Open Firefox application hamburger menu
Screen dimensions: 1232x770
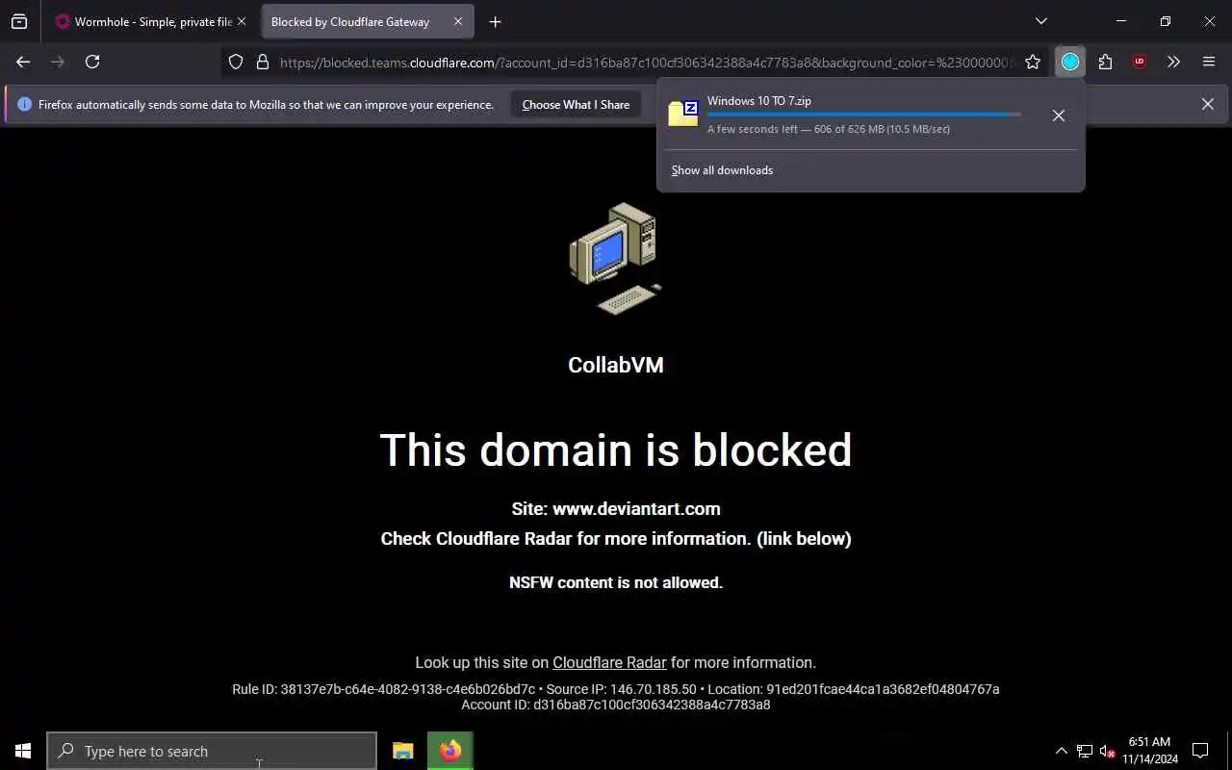[x=1209, y=62]
